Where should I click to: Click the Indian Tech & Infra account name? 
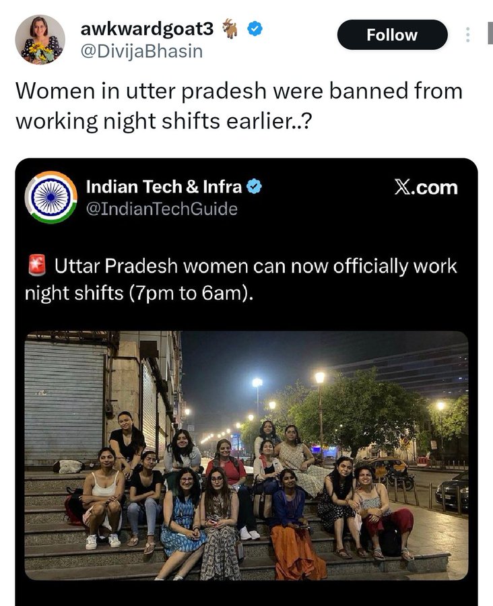[164, 187]
